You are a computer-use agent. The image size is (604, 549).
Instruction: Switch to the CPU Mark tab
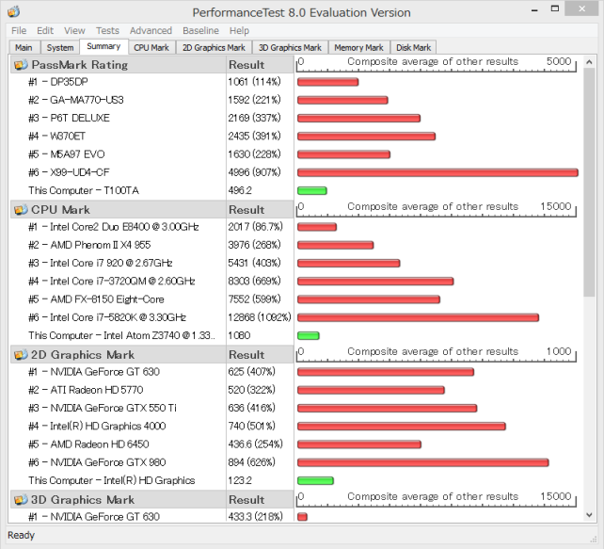click(151, 47)
